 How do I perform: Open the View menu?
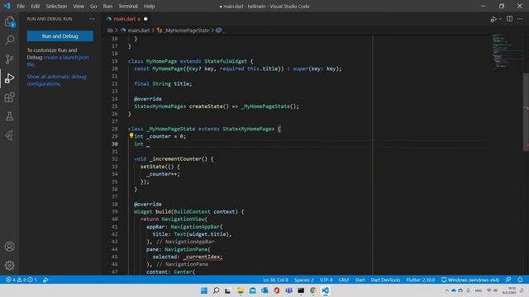tap(79, 6)
